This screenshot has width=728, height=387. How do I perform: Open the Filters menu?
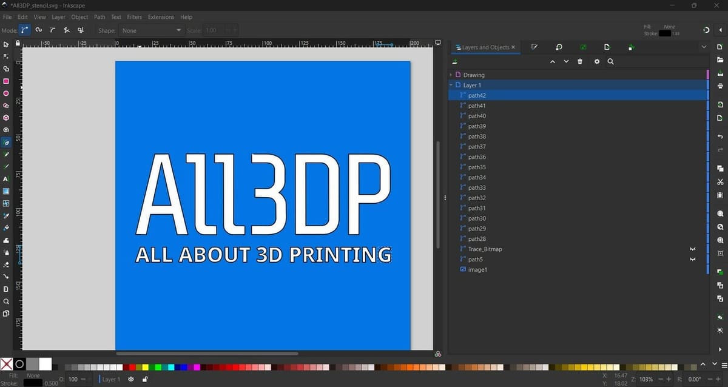pos(134,17)
